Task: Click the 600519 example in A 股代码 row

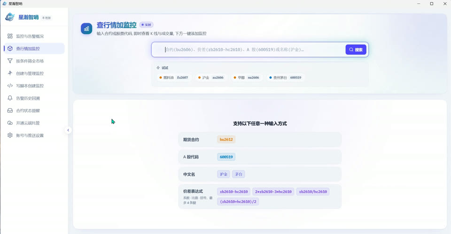Action: tap(226, 157)
